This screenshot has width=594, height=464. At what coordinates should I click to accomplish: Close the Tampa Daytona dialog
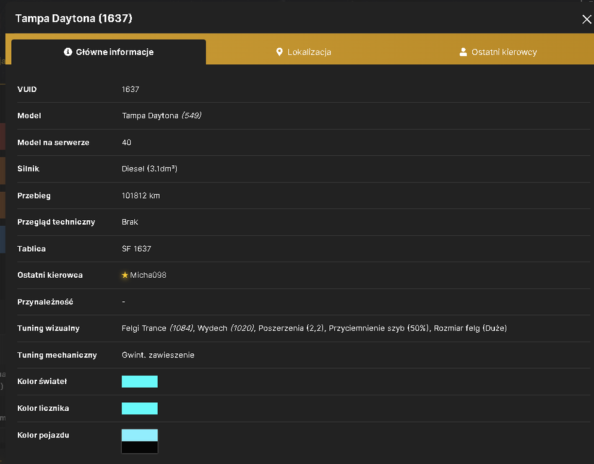coord(587,19)
